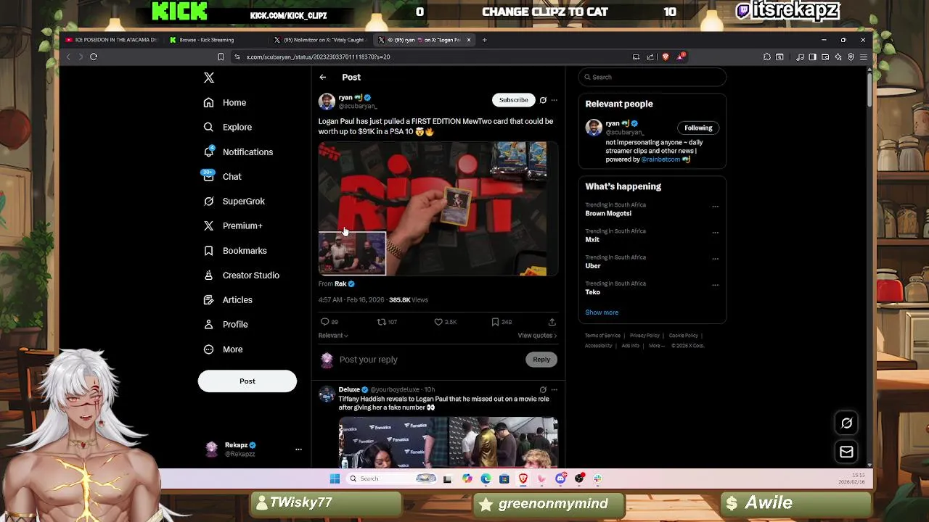Click Show more under What's happening
The image size is (929, 522).
click(x=602, y=312)
